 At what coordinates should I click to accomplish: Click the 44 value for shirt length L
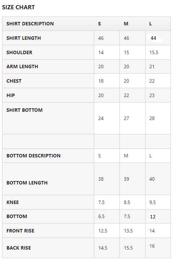click(153, 38)
